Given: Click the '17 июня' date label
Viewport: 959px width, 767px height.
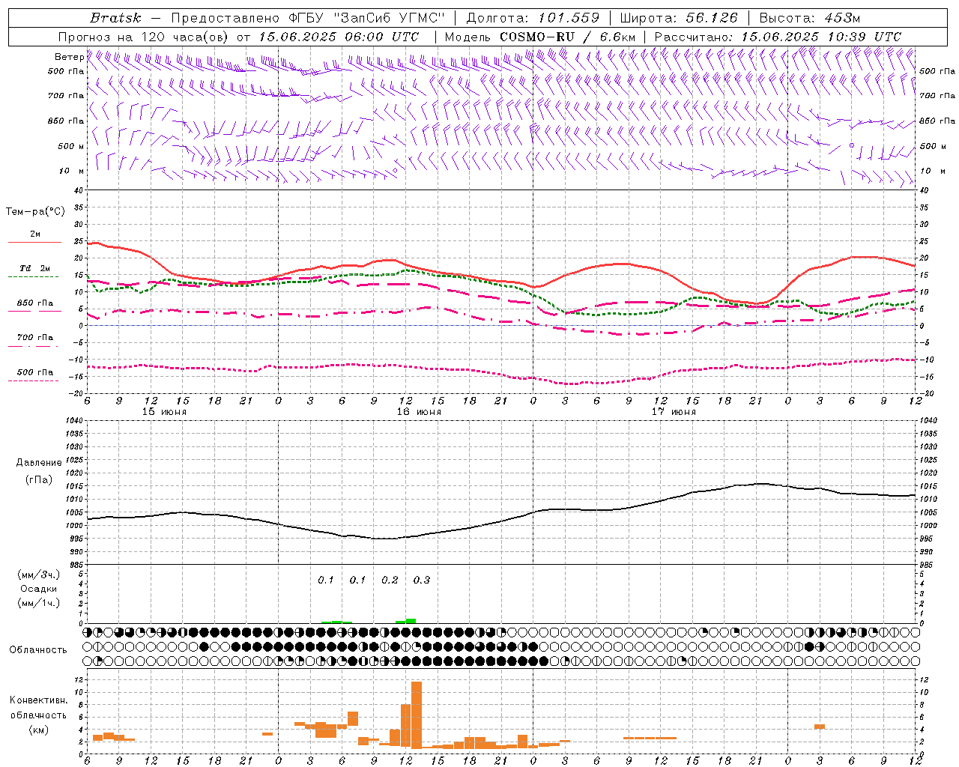Looking at the screenshot, I should [674, 412].
